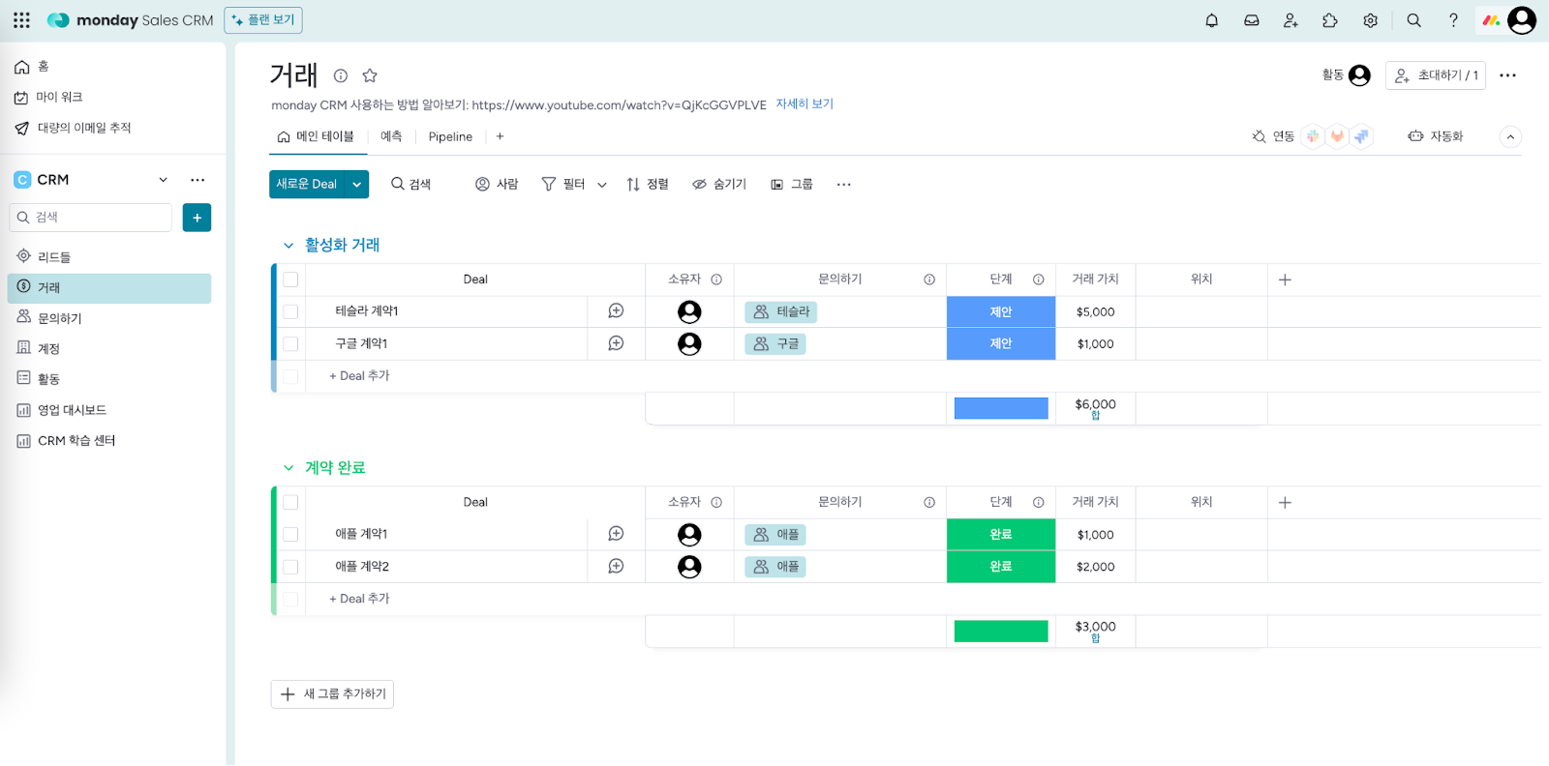Open conversation for 애플 계약1
Viewport: 1549px width, 766px height.
pos(616,534)
